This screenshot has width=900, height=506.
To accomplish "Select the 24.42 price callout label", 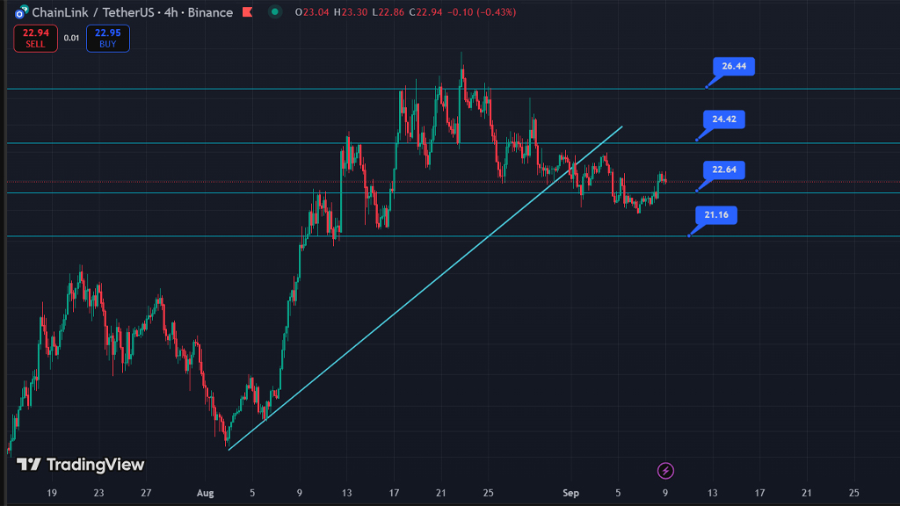I will 723,119.
